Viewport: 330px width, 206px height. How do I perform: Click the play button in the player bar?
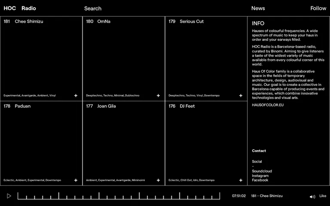[9, 196]
